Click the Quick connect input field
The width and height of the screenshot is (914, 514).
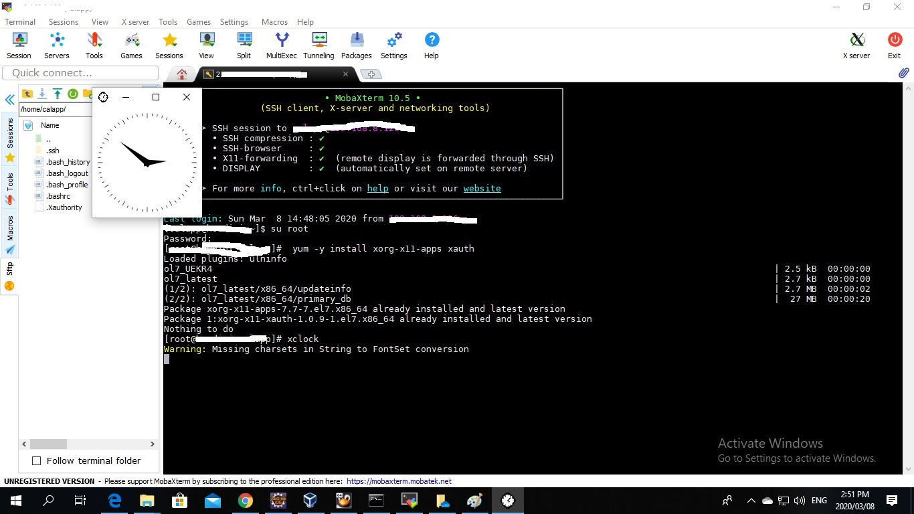click(x=80, y=73)
